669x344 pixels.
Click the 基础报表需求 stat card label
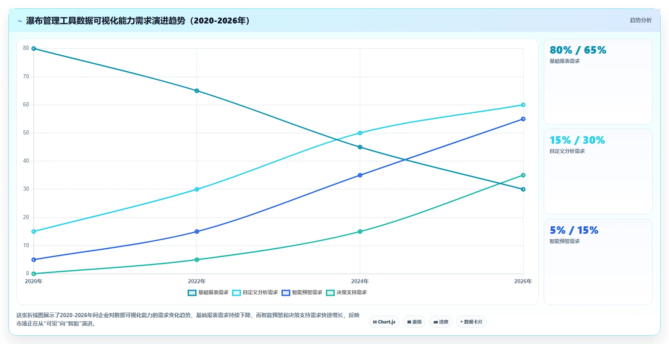pyautogui.click(x=565, y=61)
